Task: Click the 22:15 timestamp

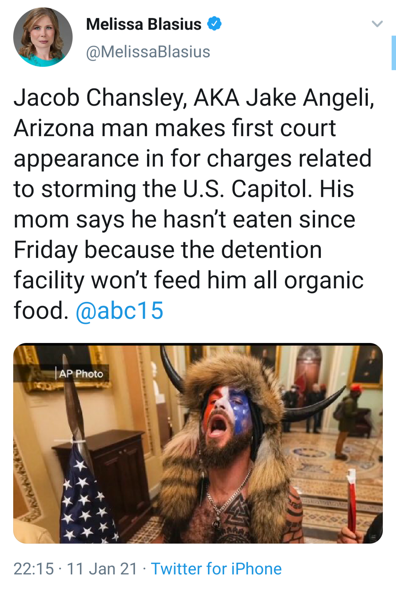Action: pos(34,569)
